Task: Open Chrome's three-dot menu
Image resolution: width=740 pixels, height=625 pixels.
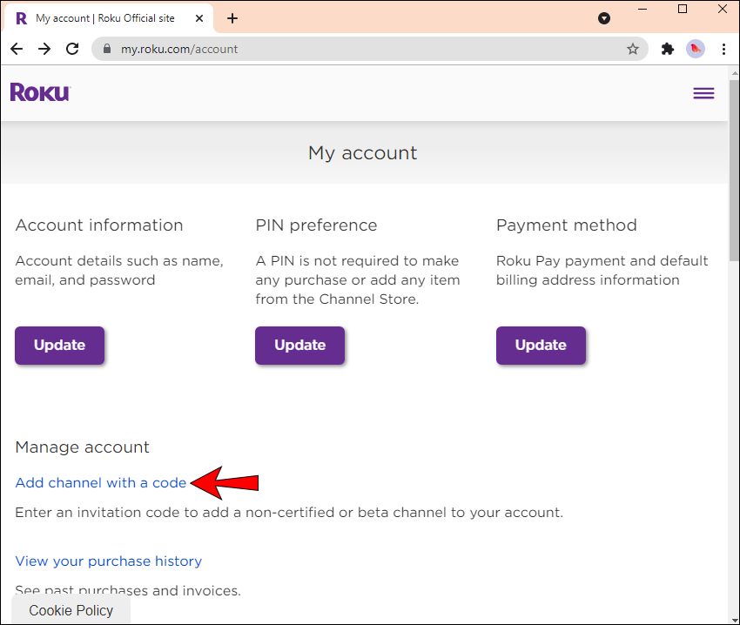Action: click(x=723, y=50)
